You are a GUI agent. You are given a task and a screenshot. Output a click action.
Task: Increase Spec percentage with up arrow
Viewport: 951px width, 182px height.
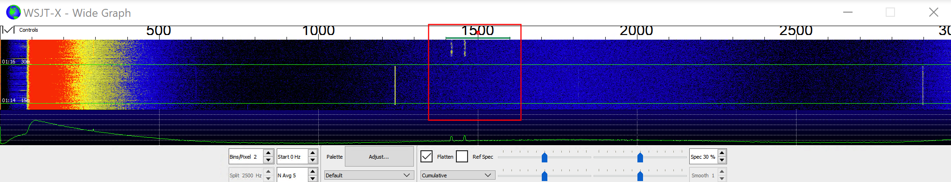722,153
